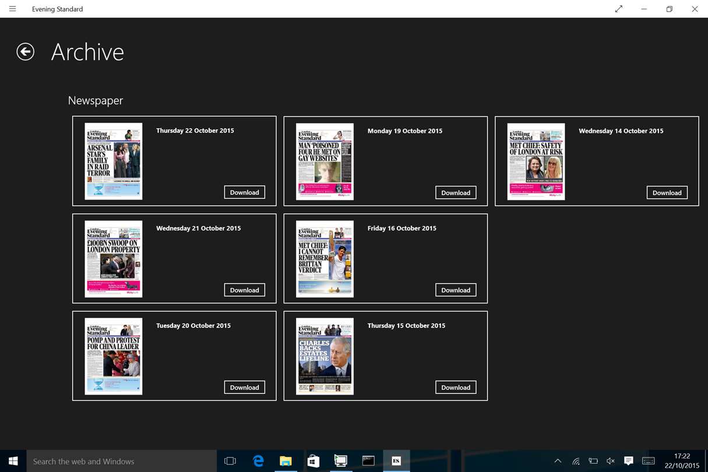The image size is (708, 472).
Task: Open 'Pomp and Protest' cover thumbnail
Action: coord(114,356)
